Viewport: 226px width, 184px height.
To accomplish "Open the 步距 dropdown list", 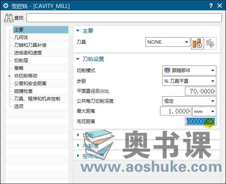I will pos(189,81).
